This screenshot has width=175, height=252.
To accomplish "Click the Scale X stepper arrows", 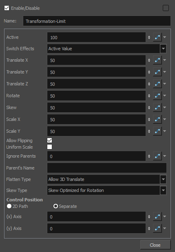I will click(x=149, y=119).
